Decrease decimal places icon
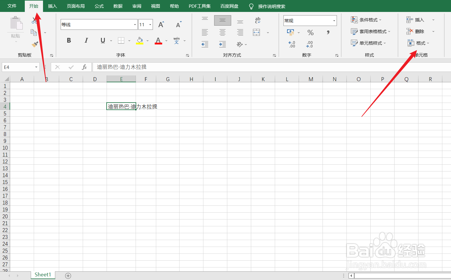Screen dimensions: 451x280 point(309,44)
